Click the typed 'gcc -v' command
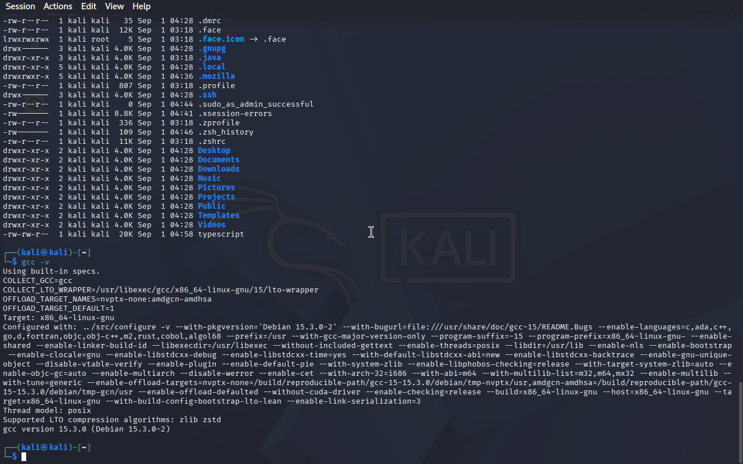 [35, 262]
